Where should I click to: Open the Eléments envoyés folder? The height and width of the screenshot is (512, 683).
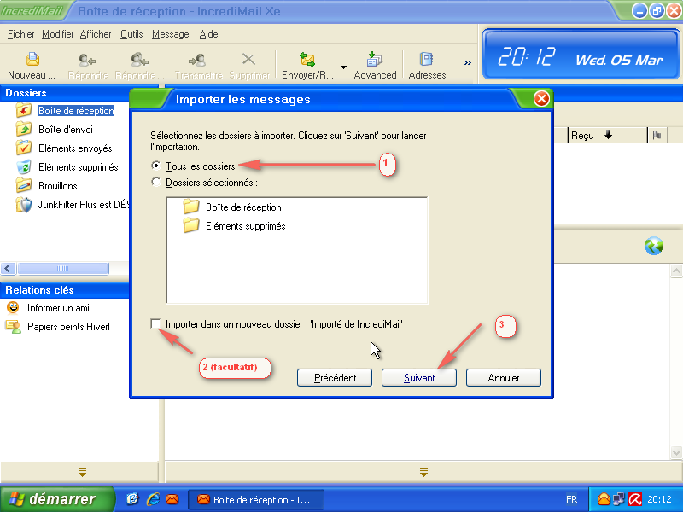pos(75,148)
